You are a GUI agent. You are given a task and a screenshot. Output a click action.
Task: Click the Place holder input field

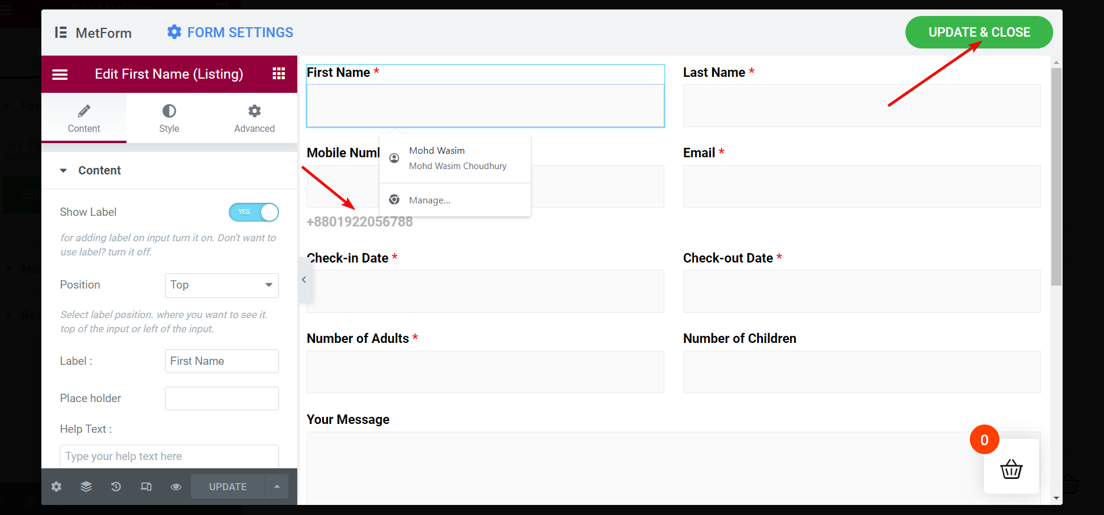[x=222, y=399]
